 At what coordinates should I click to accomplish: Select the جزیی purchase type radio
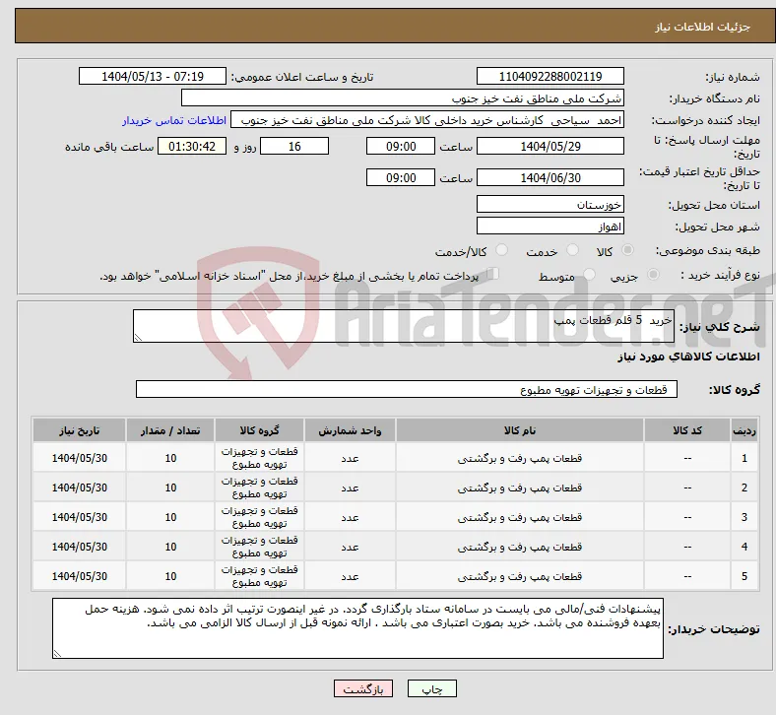pos(653,275)
